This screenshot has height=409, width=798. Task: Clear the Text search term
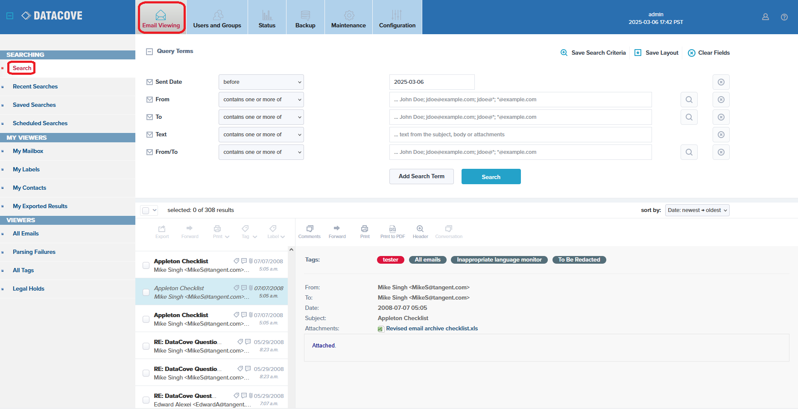coord(721,135)
